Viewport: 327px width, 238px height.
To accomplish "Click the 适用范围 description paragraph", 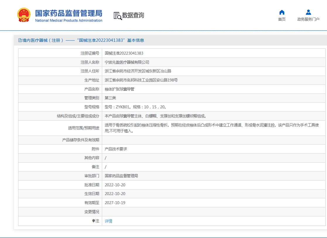I will [212, 128].
